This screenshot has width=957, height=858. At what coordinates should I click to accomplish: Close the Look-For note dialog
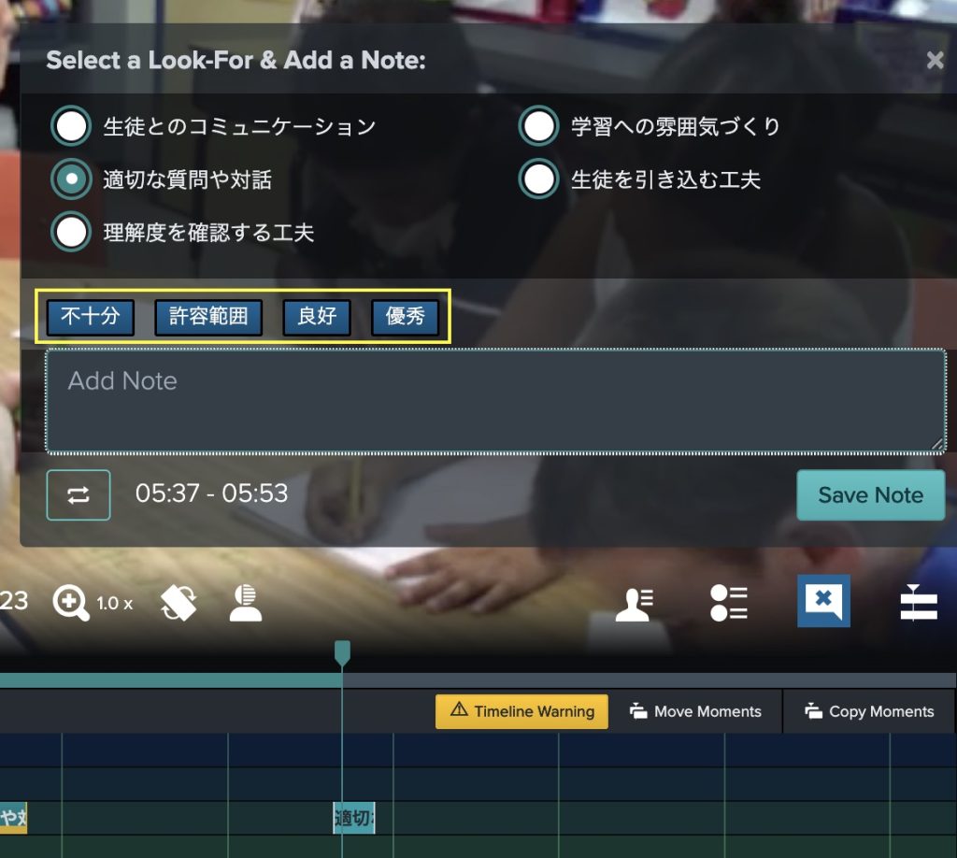[x=935, y=61]
